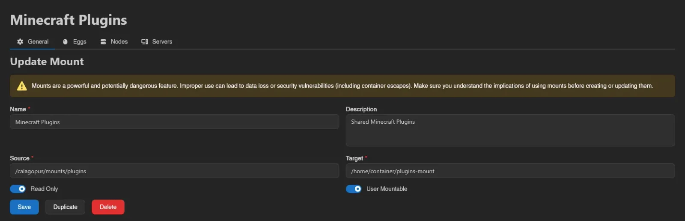This screenshot has width=685, height=221.
Task: Click the Description field label
Action: (x=361, y=109)
